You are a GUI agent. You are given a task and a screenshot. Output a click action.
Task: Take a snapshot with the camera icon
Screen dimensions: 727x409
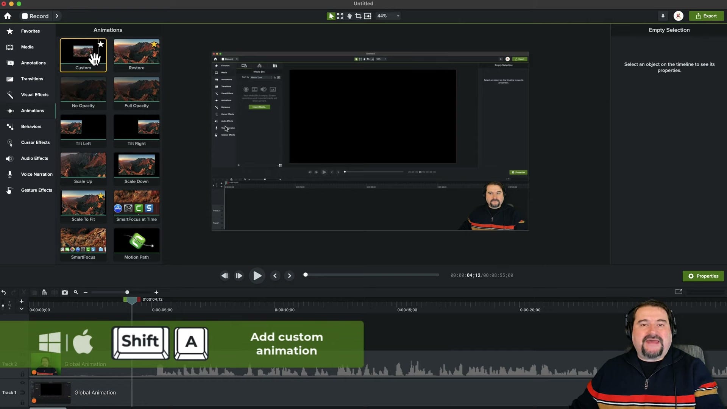click(x=65, y=292)
